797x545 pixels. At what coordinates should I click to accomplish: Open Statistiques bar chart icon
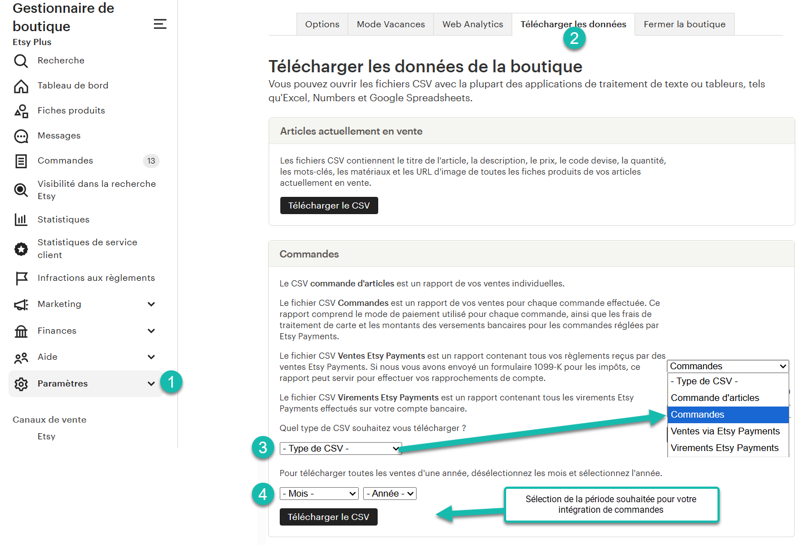21,220
